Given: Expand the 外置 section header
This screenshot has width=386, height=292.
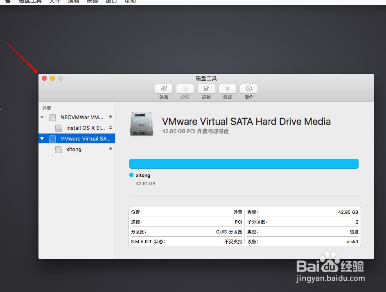Looking at the screenshot, I should coord(46,108).
